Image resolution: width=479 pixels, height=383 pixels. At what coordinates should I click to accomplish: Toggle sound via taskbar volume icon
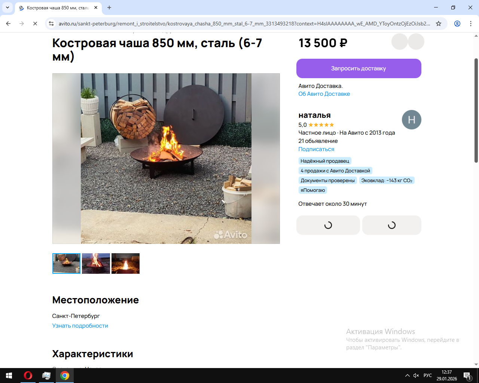click(x=416, y=376)
